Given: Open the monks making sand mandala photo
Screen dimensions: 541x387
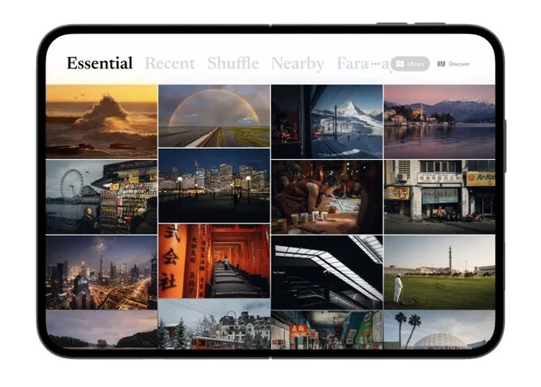Looking at the screenshot, I should [327, 197].
